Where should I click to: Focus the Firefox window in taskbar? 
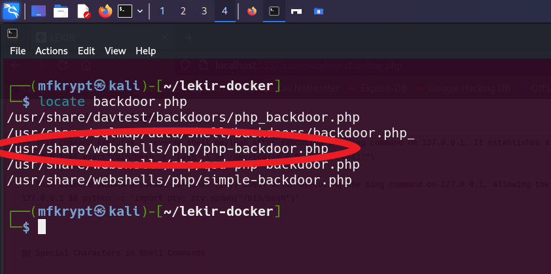click(252, 11)
